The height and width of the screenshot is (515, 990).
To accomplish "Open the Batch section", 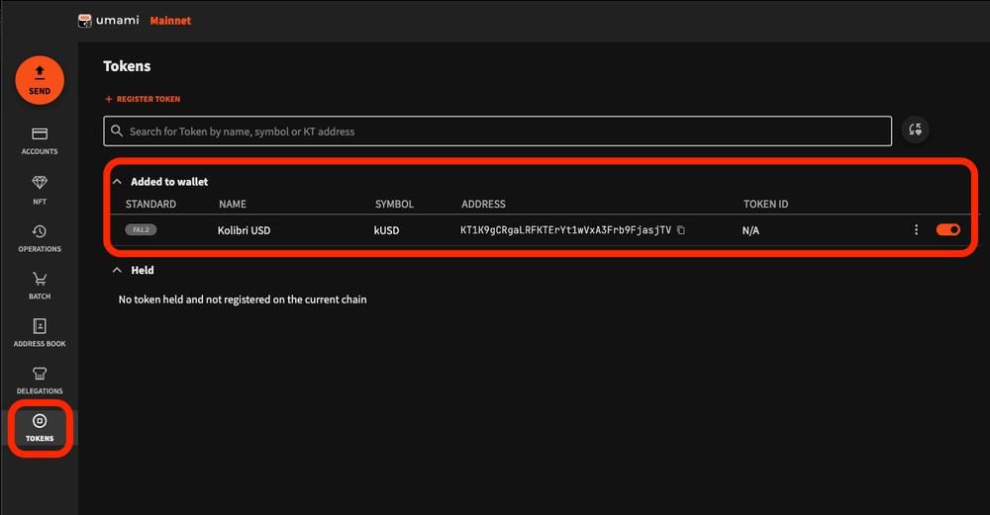I will [40, 286].
